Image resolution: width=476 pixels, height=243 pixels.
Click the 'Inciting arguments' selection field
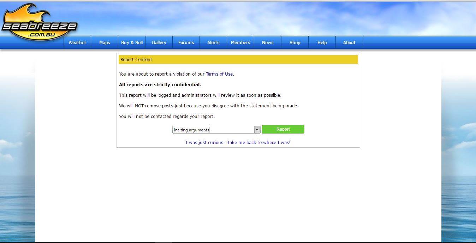point(213,130)
